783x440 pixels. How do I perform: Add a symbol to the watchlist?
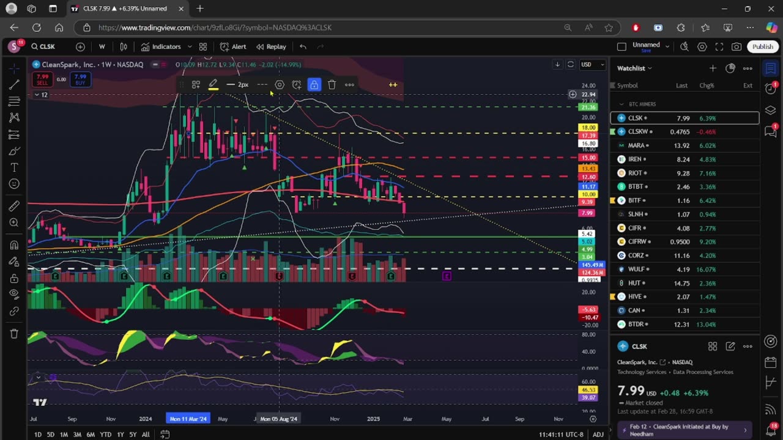[713, 68]
